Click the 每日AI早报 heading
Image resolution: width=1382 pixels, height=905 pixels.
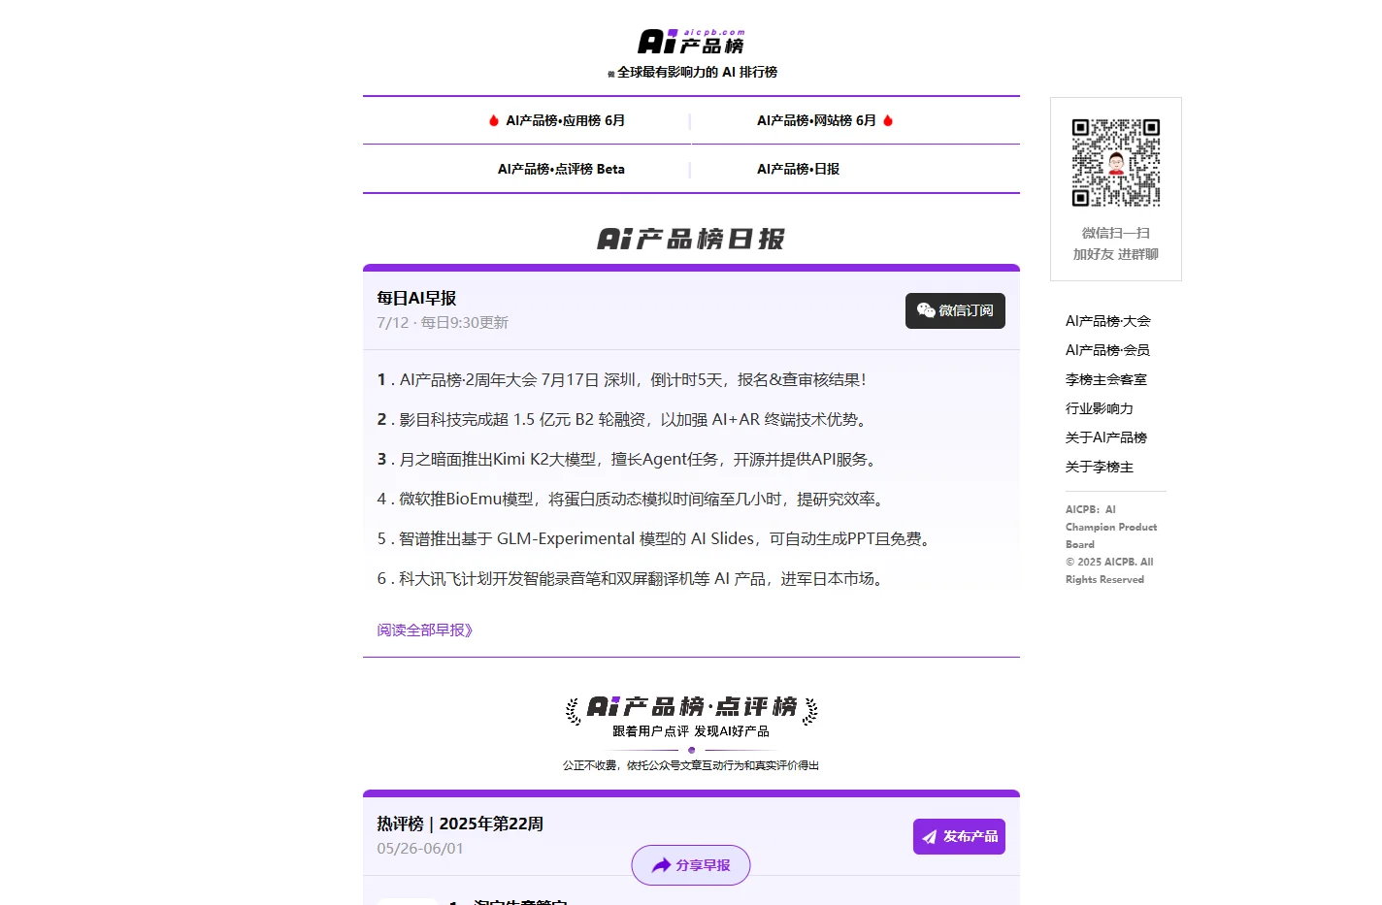(x=416, y=299)
